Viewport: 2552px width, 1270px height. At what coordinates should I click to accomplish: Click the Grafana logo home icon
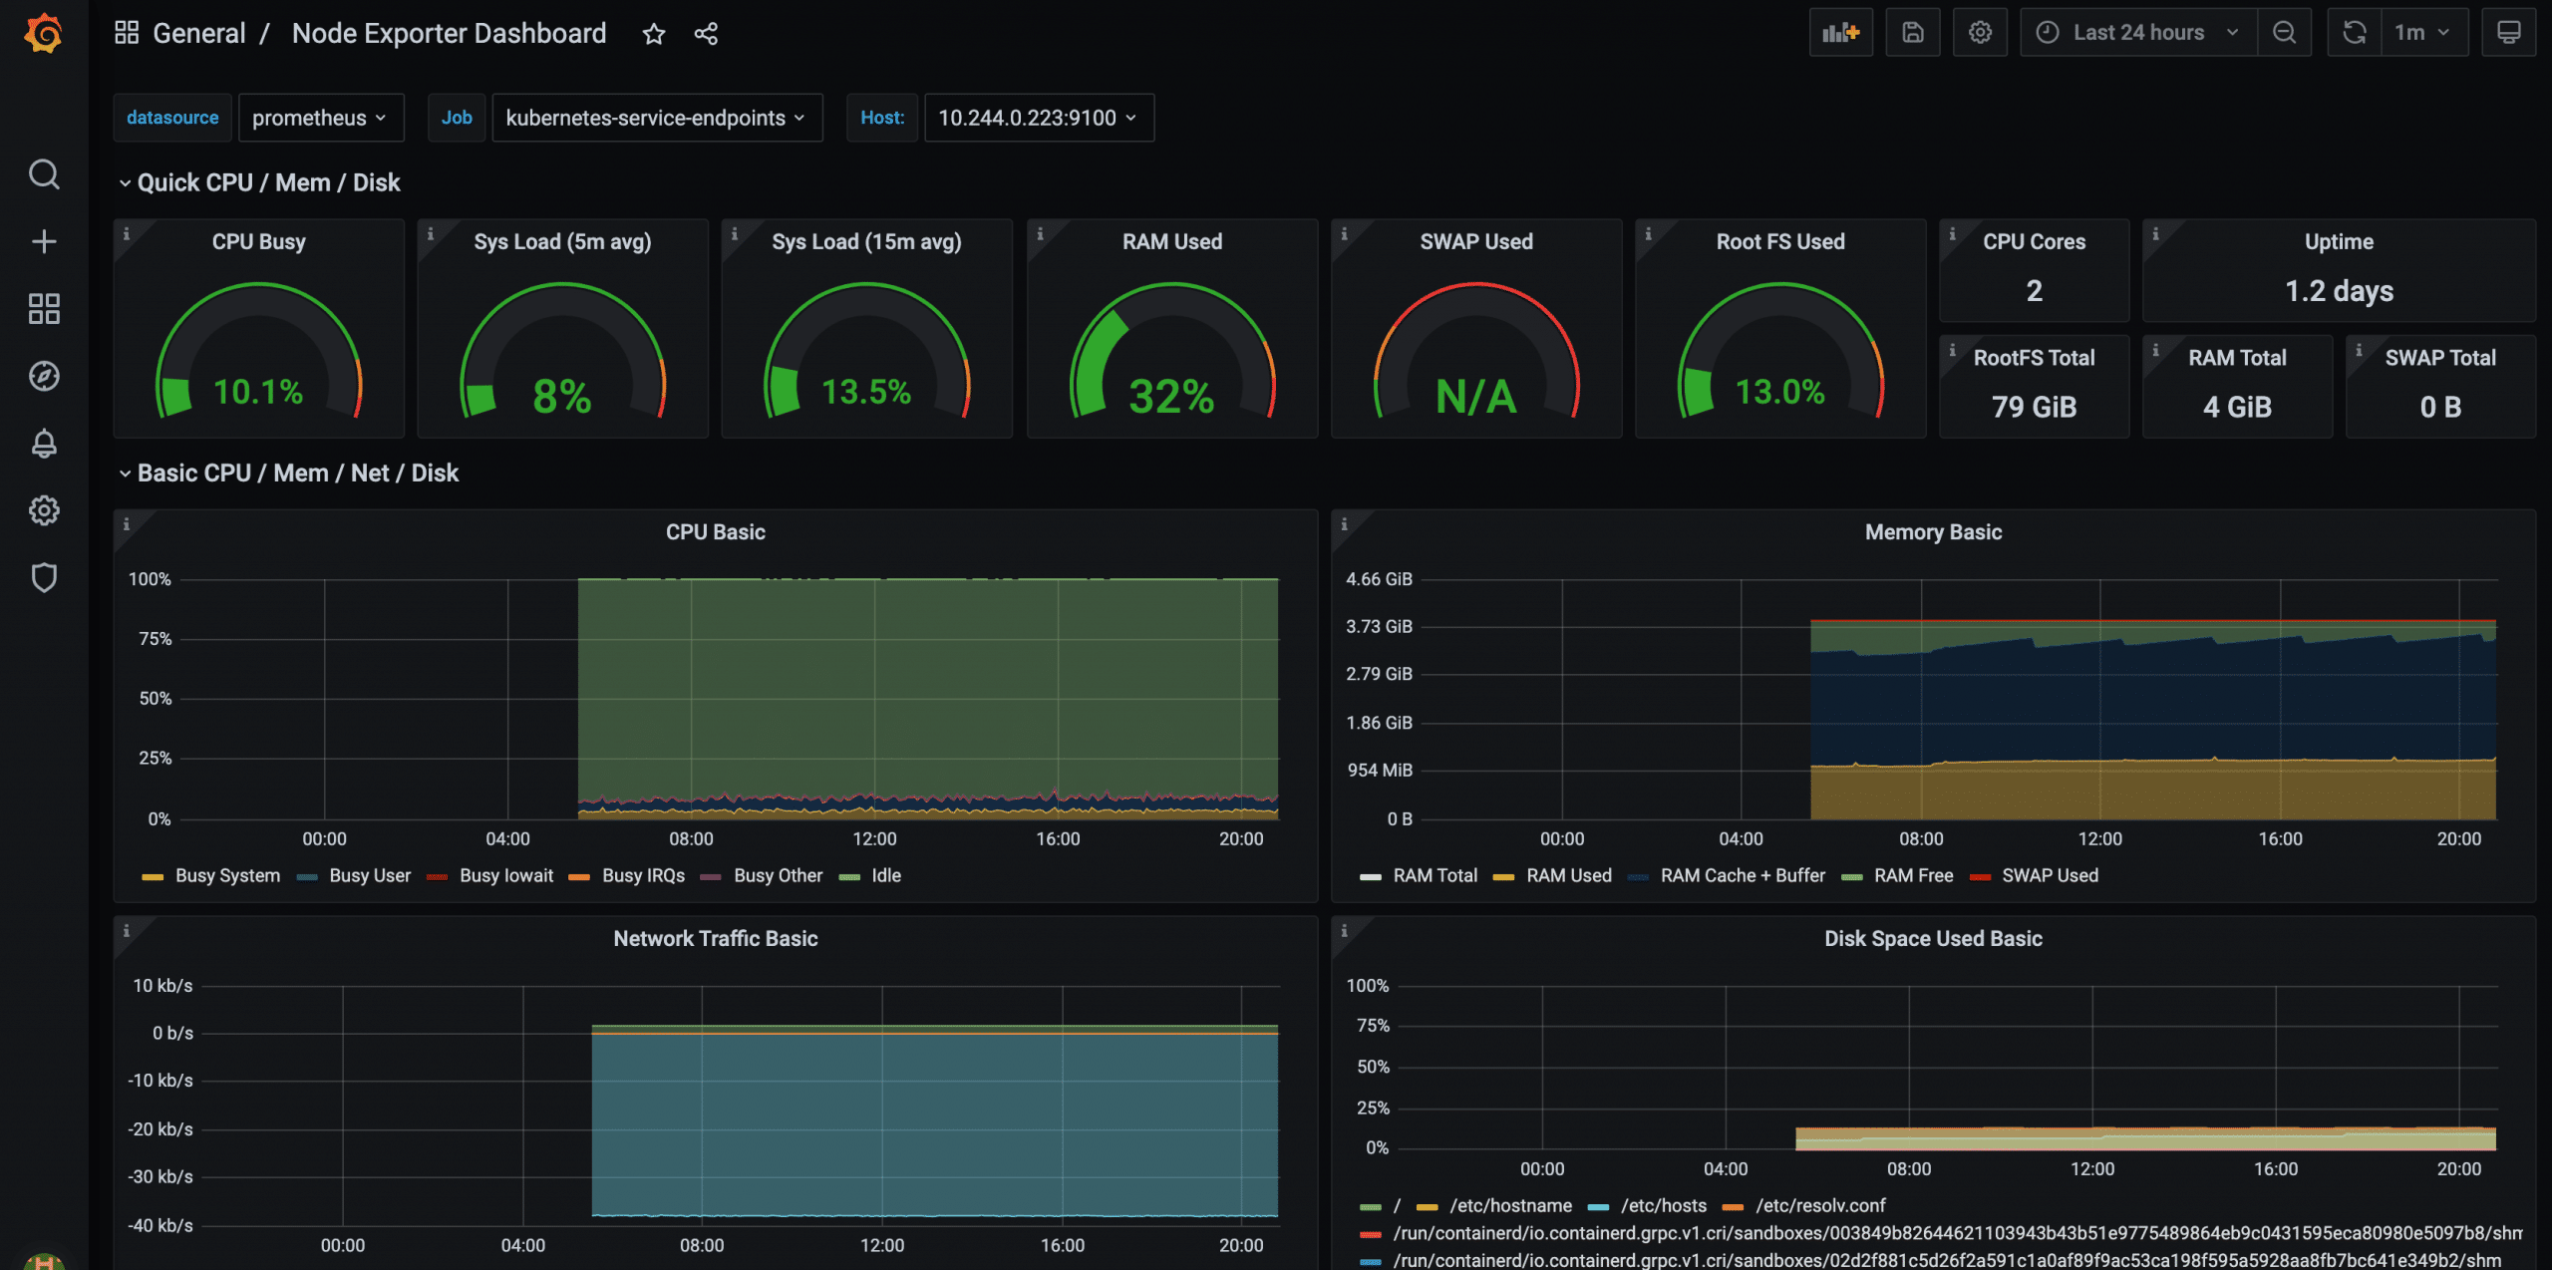(x=44, y=33)
